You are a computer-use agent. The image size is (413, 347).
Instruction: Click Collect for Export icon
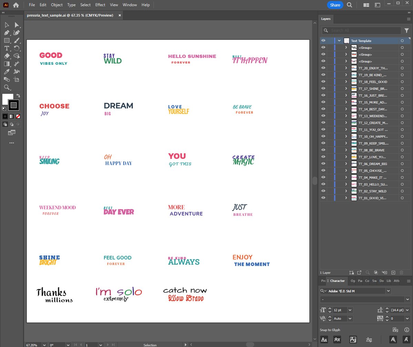[359, 272]
